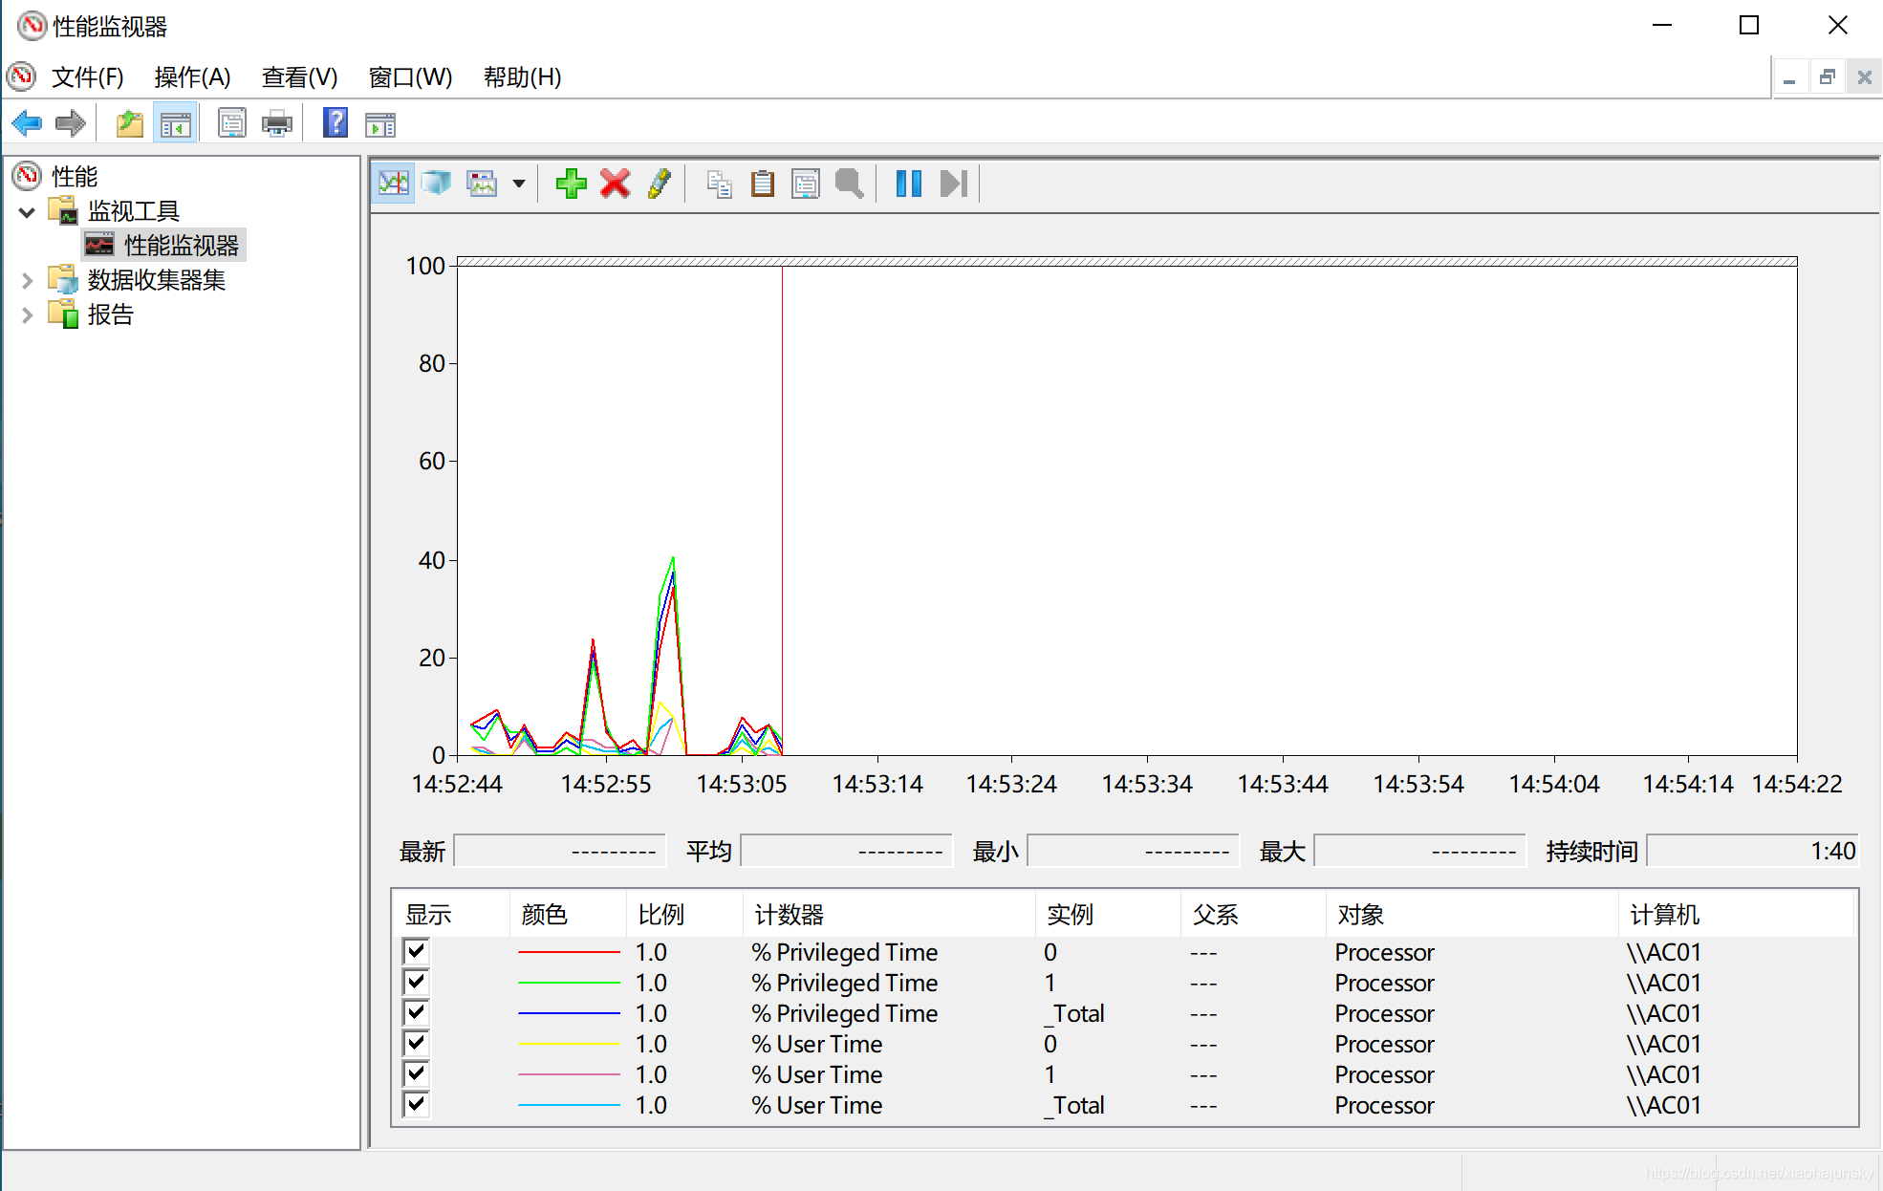Image resolution: width=1883 pixels, height=1191 pixels.
Task: Click the green plus Add counter icon
Action: pyautogui.click(x=571, y=184)
